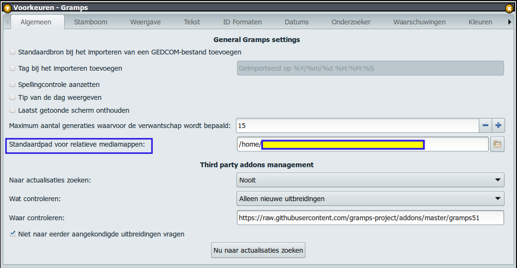Select the Algemeen tab

click(36, 22)
